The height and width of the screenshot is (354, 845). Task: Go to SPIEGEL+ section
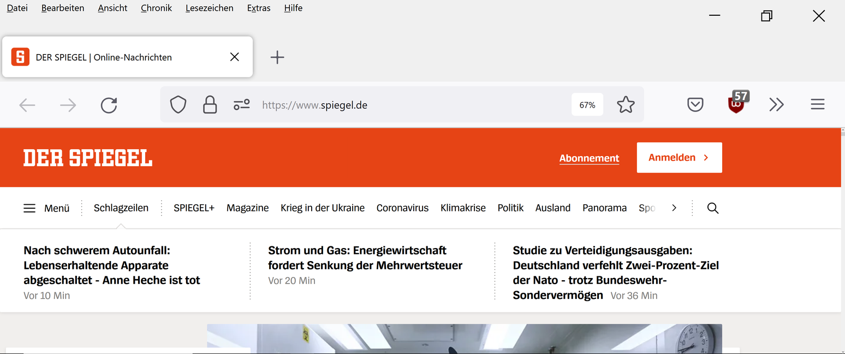click(x=194, y=208)
